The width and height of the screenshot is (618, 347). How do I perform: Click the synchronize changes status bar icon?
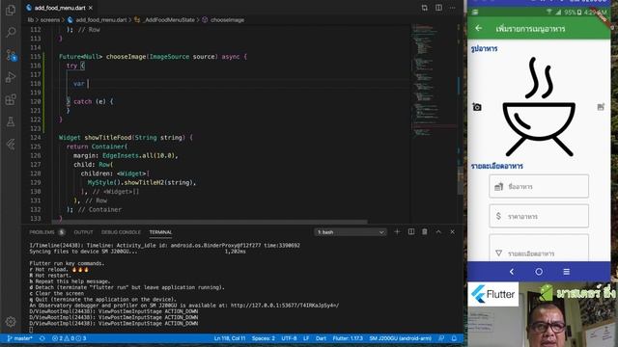tap(42, 338)
